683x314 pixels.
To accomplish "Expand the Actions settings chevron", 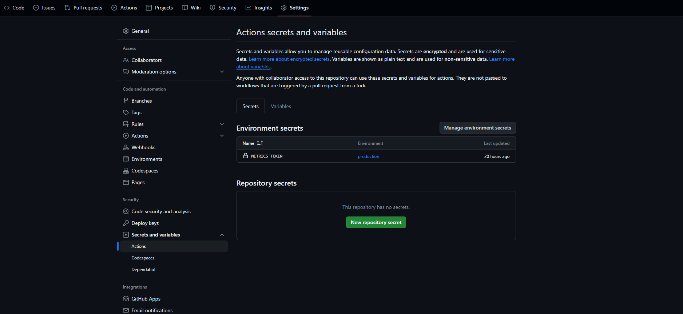I will coord(222,136).
